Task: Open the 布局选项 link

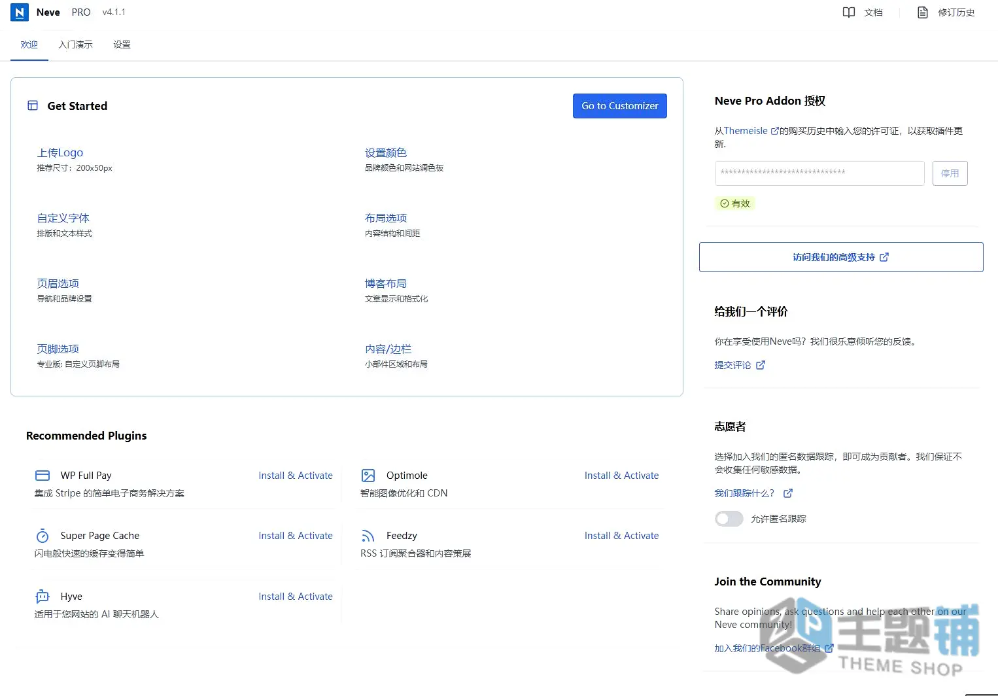Action: pyautogui.click(x=386, y=218)
